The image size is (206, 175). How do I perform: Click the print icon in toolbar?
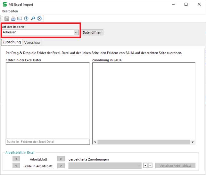click(13, 19)
